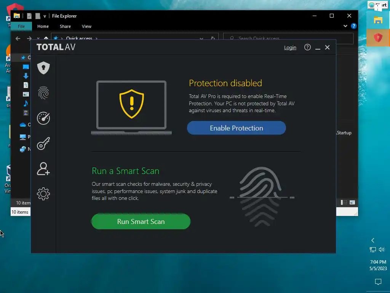Select Music note icon in navigation pane
The width and height of the screenshot is (390, 293).
26,103
